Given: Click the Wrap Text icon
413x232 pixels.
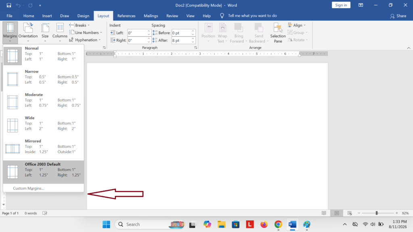Looking at the screenshot, I should [x=222, y=33].
